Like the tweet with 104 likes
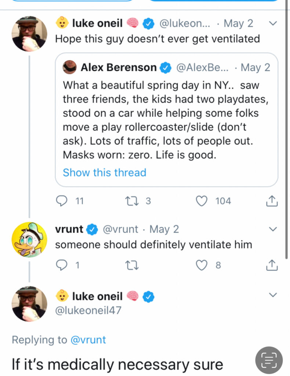290x376 pixels. [x=202, y=201]
